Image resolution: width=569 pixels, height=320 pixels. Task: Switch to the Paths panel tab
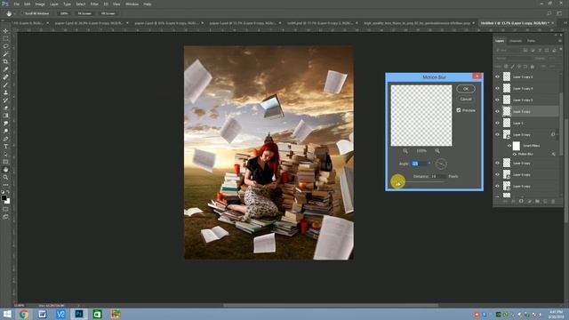click(x=532, y=41)
